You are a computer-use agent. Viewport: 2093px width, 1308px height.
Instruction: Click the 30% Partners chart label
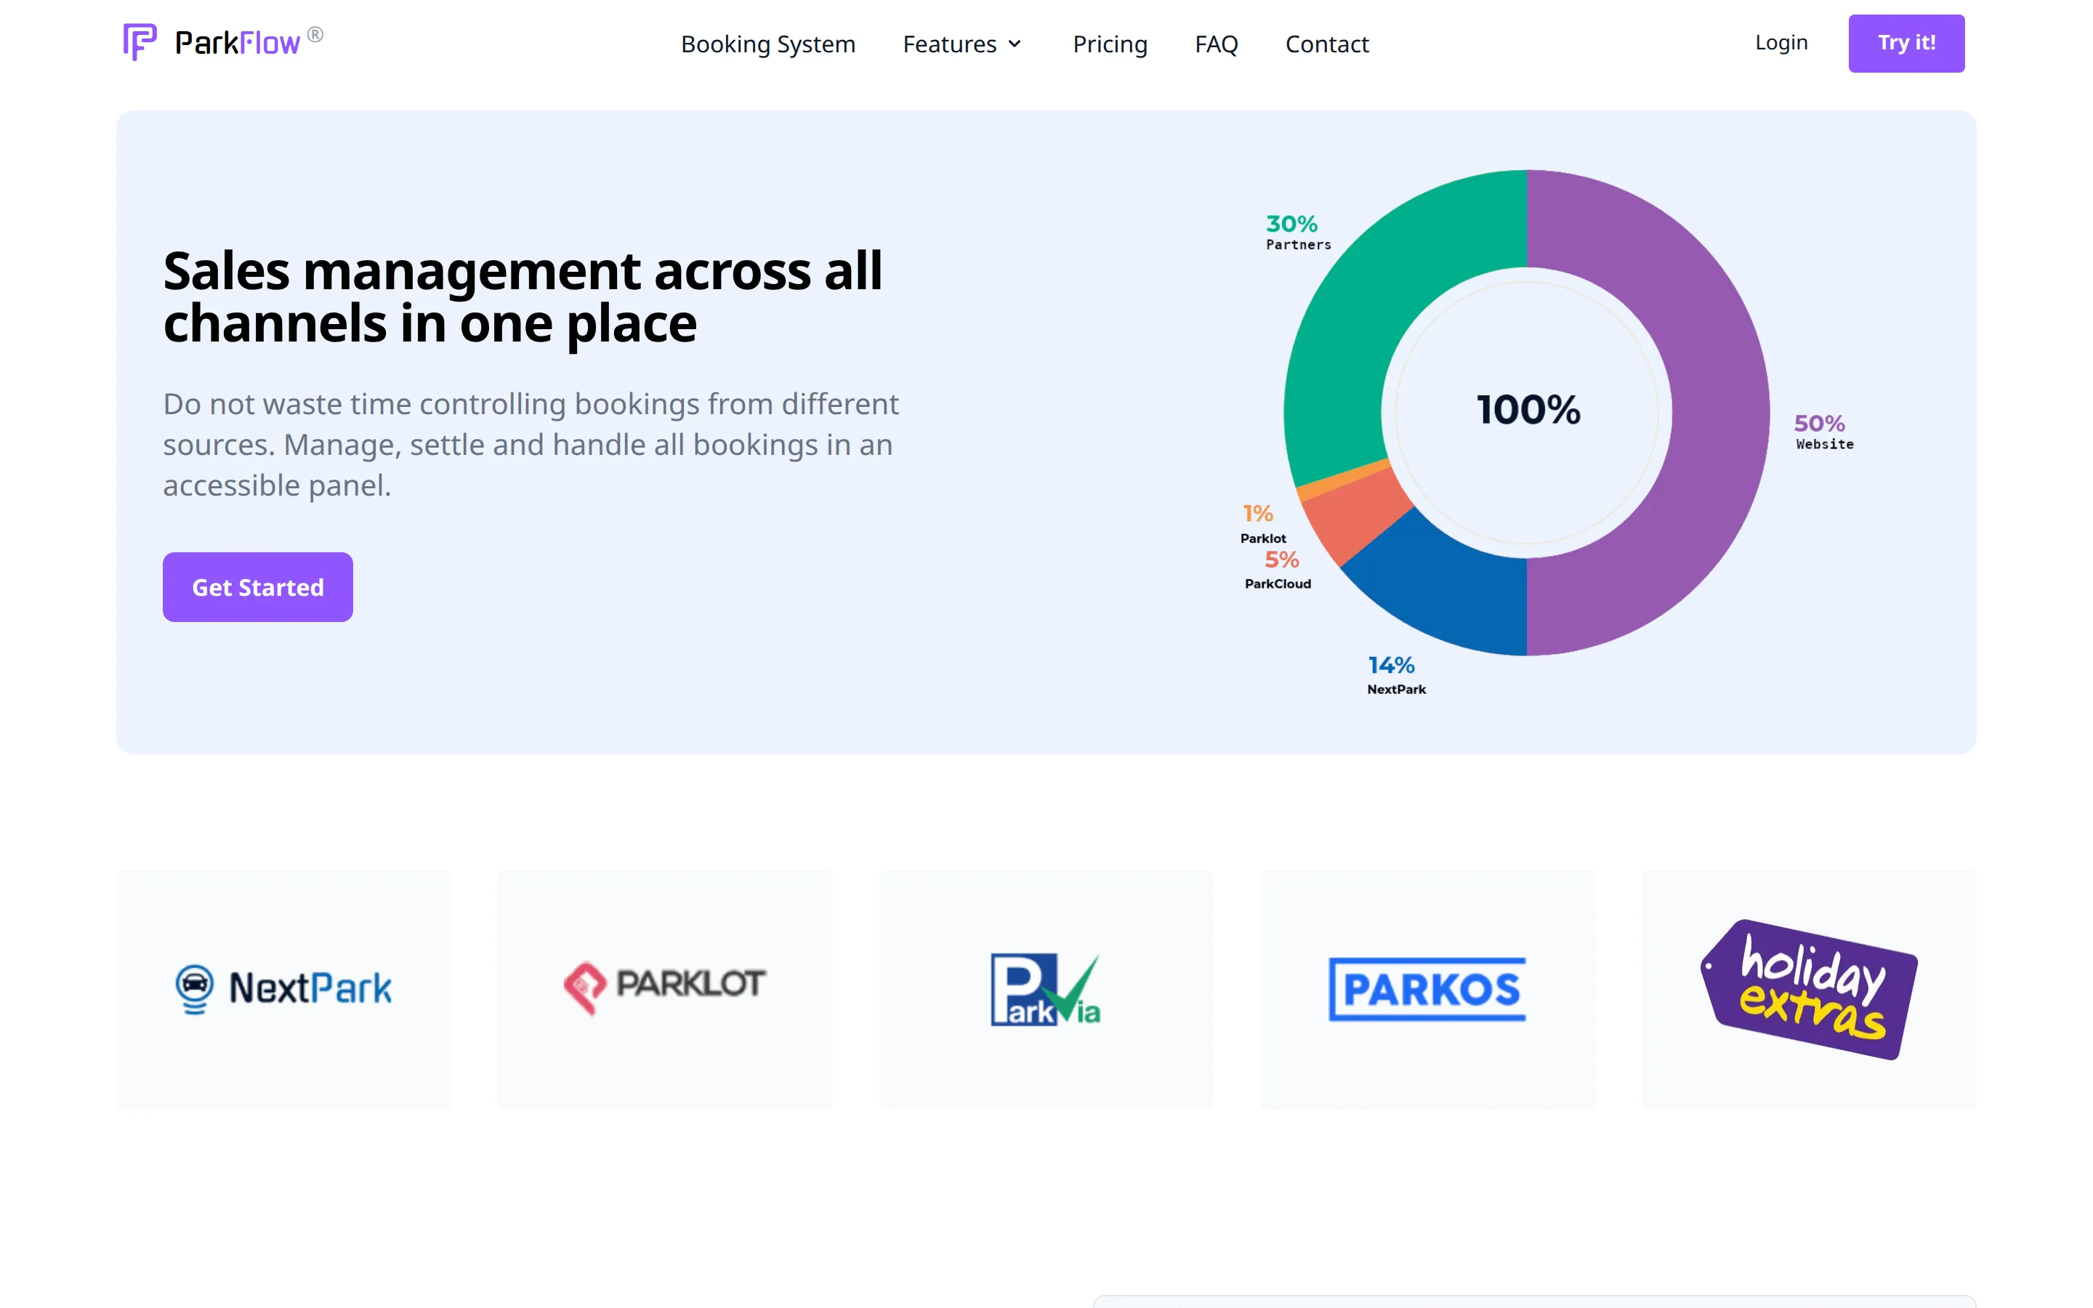[x=1298, y=233]
